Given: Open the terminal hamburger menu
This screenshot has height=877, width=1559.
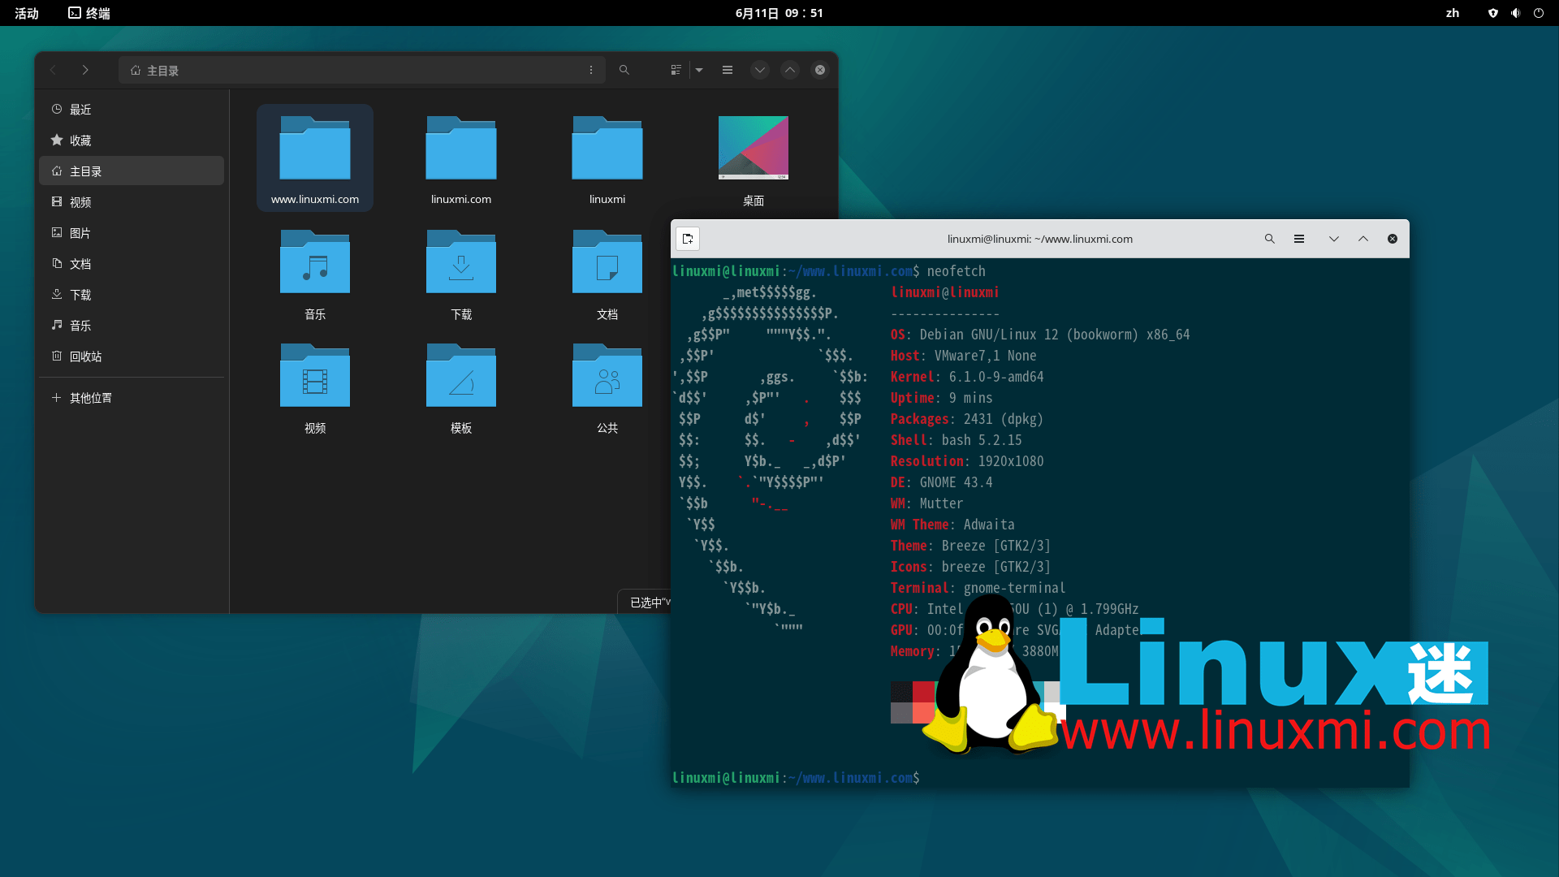Looking at the screenshot, I should point(1299,239).
